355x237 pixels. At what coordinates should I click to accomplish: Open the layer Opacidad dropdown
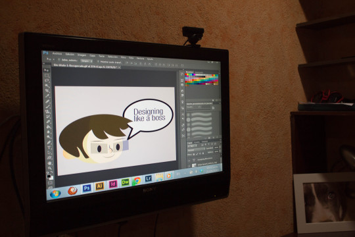(216, 148)
